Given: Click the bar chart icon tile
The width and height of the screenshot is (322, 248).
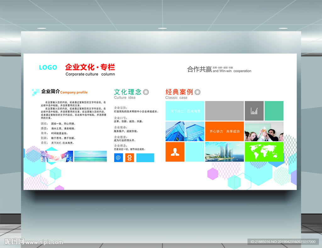Looking at the screenshot, I should [x=254, y=111].
